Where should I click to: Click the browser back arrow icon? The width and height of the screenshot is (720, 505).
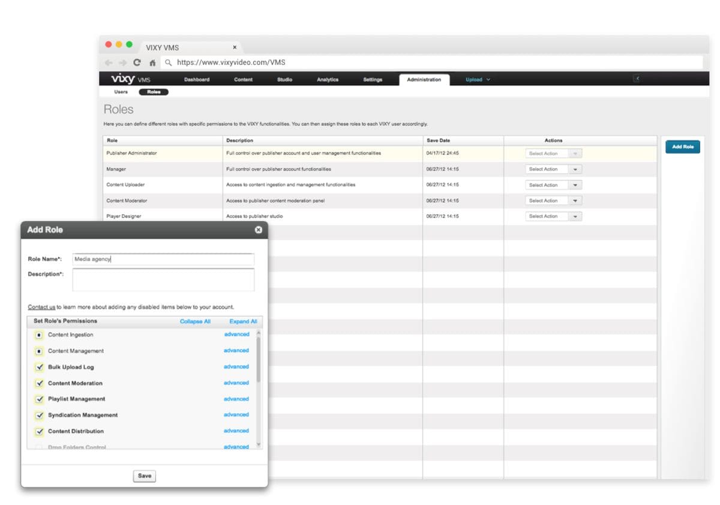coord(109,62)
